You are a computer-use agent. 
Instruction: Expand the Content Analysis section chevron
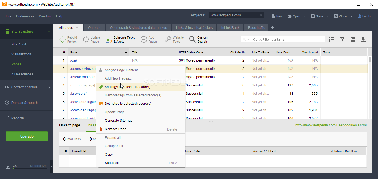click(x=49, y=87)
